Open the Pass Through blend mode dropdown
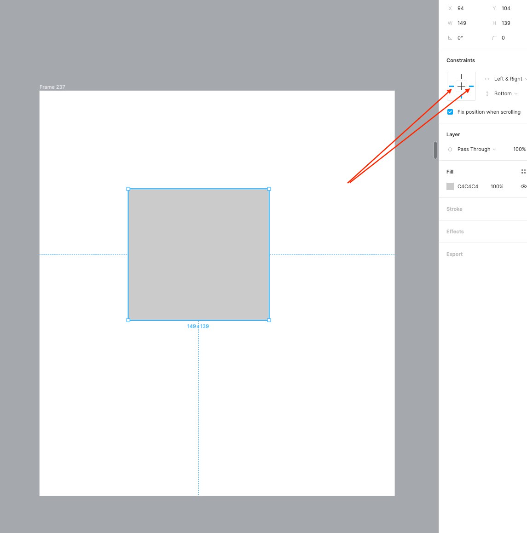Viewport: 527px width, 533px height. tap(476, 149)
